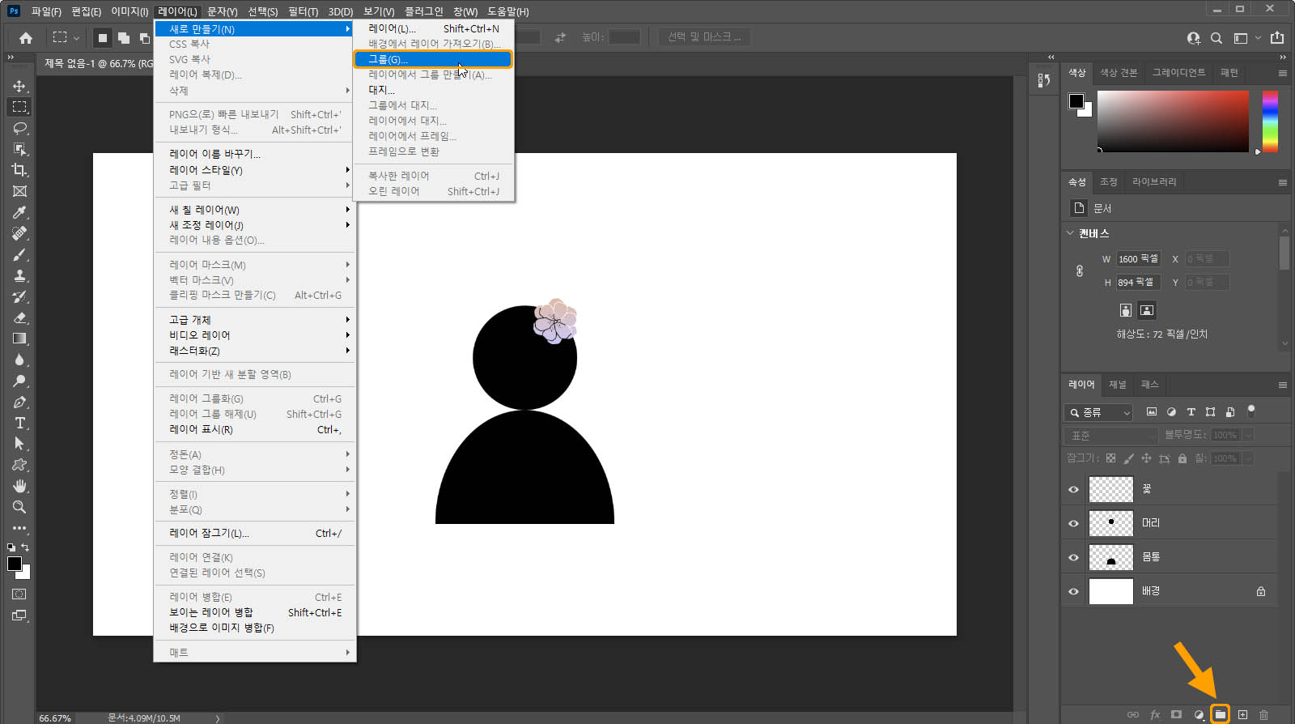Image resolution: width=1295 pixels, height=724 pixels.
Task: Click the new group folder icon
Action: (x=1220, y=714)
